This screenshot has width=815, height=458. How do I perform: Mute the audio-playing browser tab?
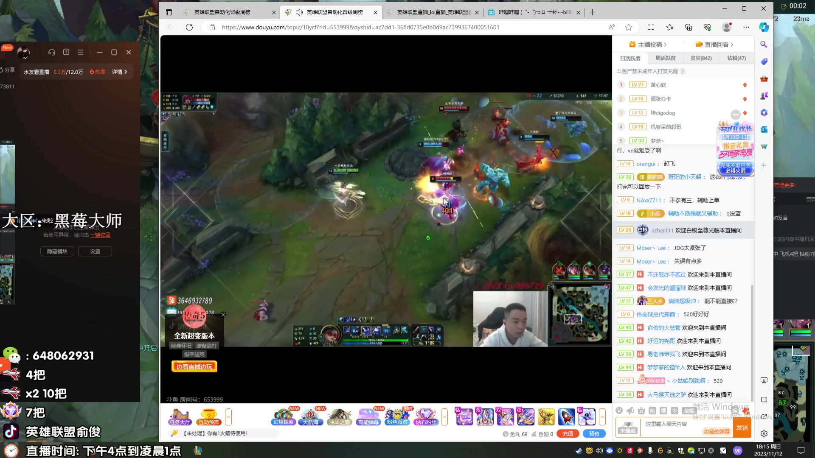click(x=299, y=12)
